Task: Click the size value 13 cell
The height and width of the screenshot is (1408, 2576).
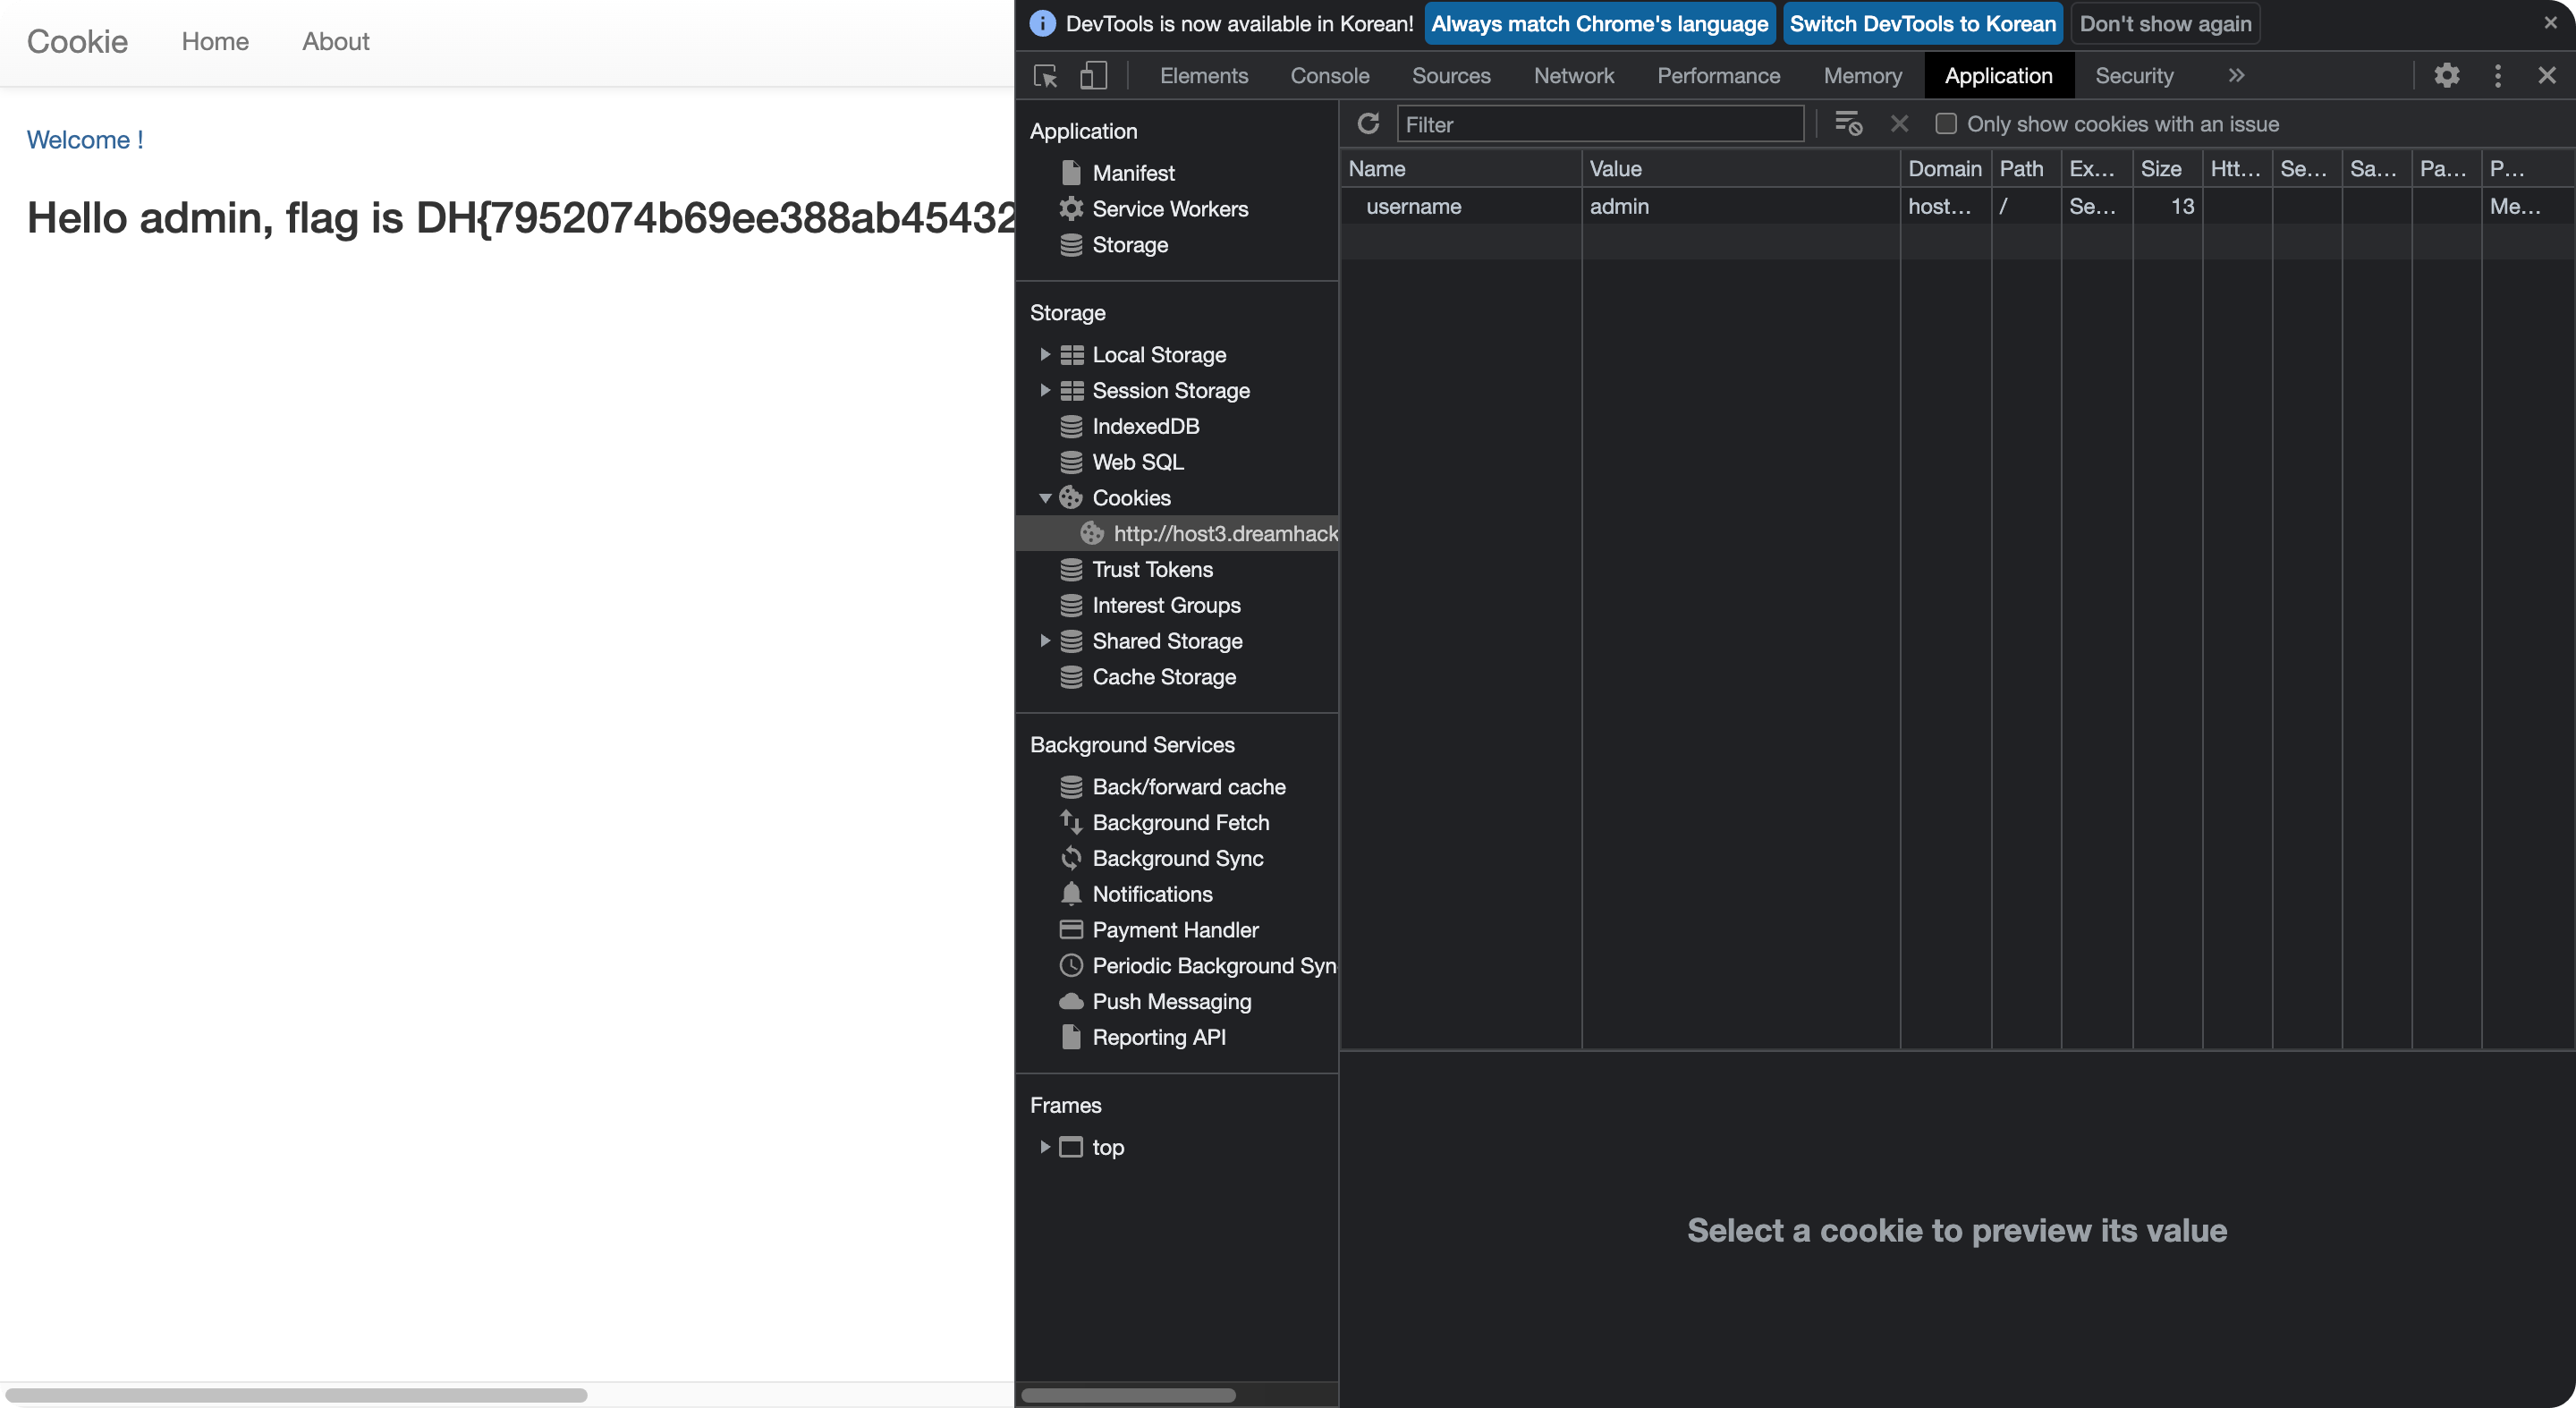Action: click(2166, 206)
